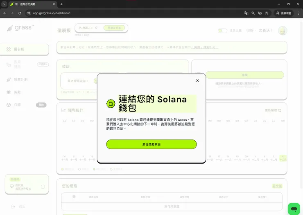Click the address bar URL
This screenshot has width=303, height=215.
(52, 13)
